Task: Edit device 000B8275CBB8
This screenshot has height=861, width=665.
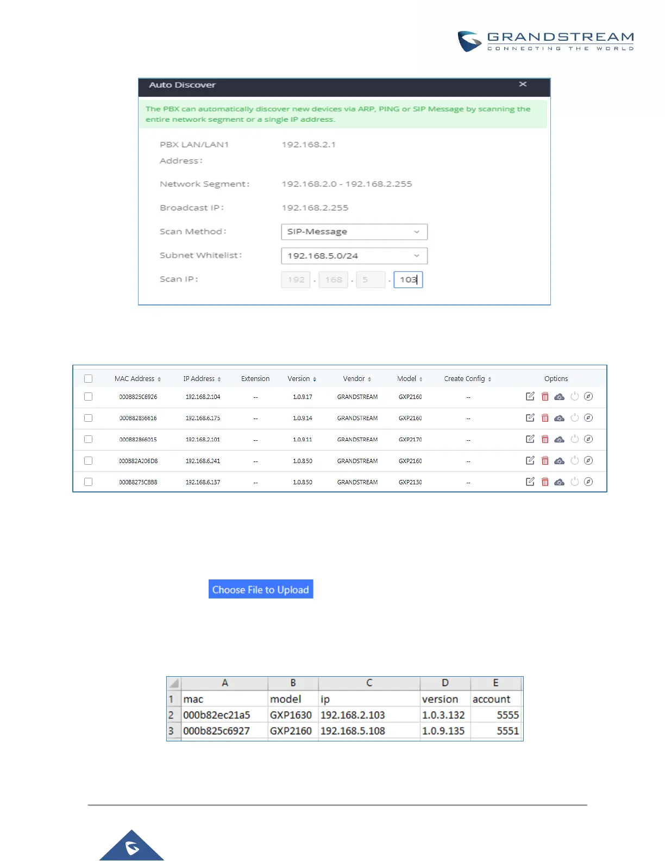Action: pos(530,482)
